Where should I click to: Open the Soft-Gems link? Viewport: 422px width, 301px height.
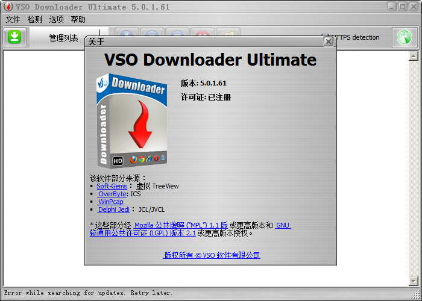[112, 186]
